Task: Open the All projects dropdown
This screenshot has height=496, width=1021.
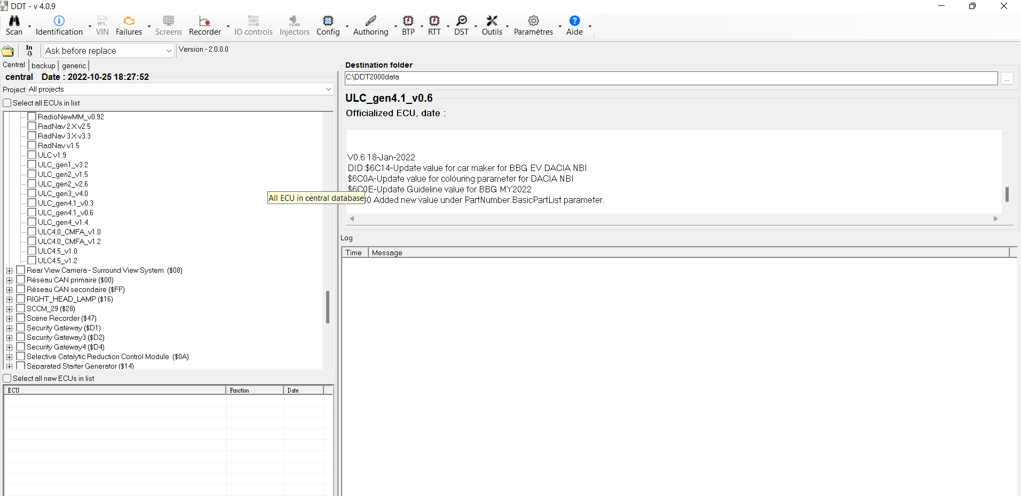Action: [x=327, y=89]
